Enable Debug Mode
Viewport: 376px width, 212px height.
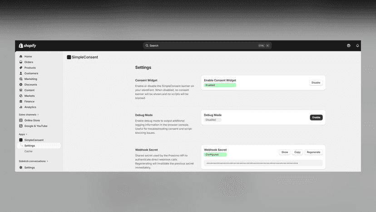tap(316, 117)
